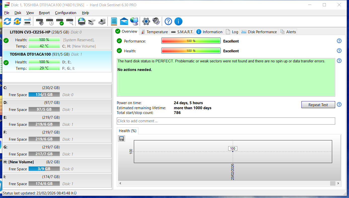Open the Temperature tab

[x=154, y=32]
